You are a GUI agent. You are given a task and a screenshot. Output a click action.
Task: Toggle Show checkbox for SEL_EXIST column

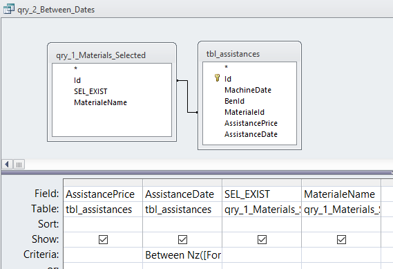(x=262, y=239)
